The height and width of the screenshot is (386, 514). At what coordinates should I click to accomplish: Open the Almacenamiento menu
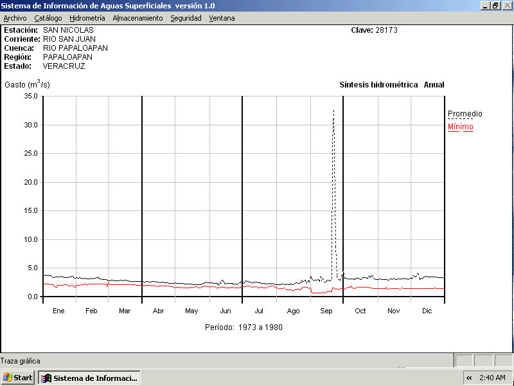pos(137,18)
